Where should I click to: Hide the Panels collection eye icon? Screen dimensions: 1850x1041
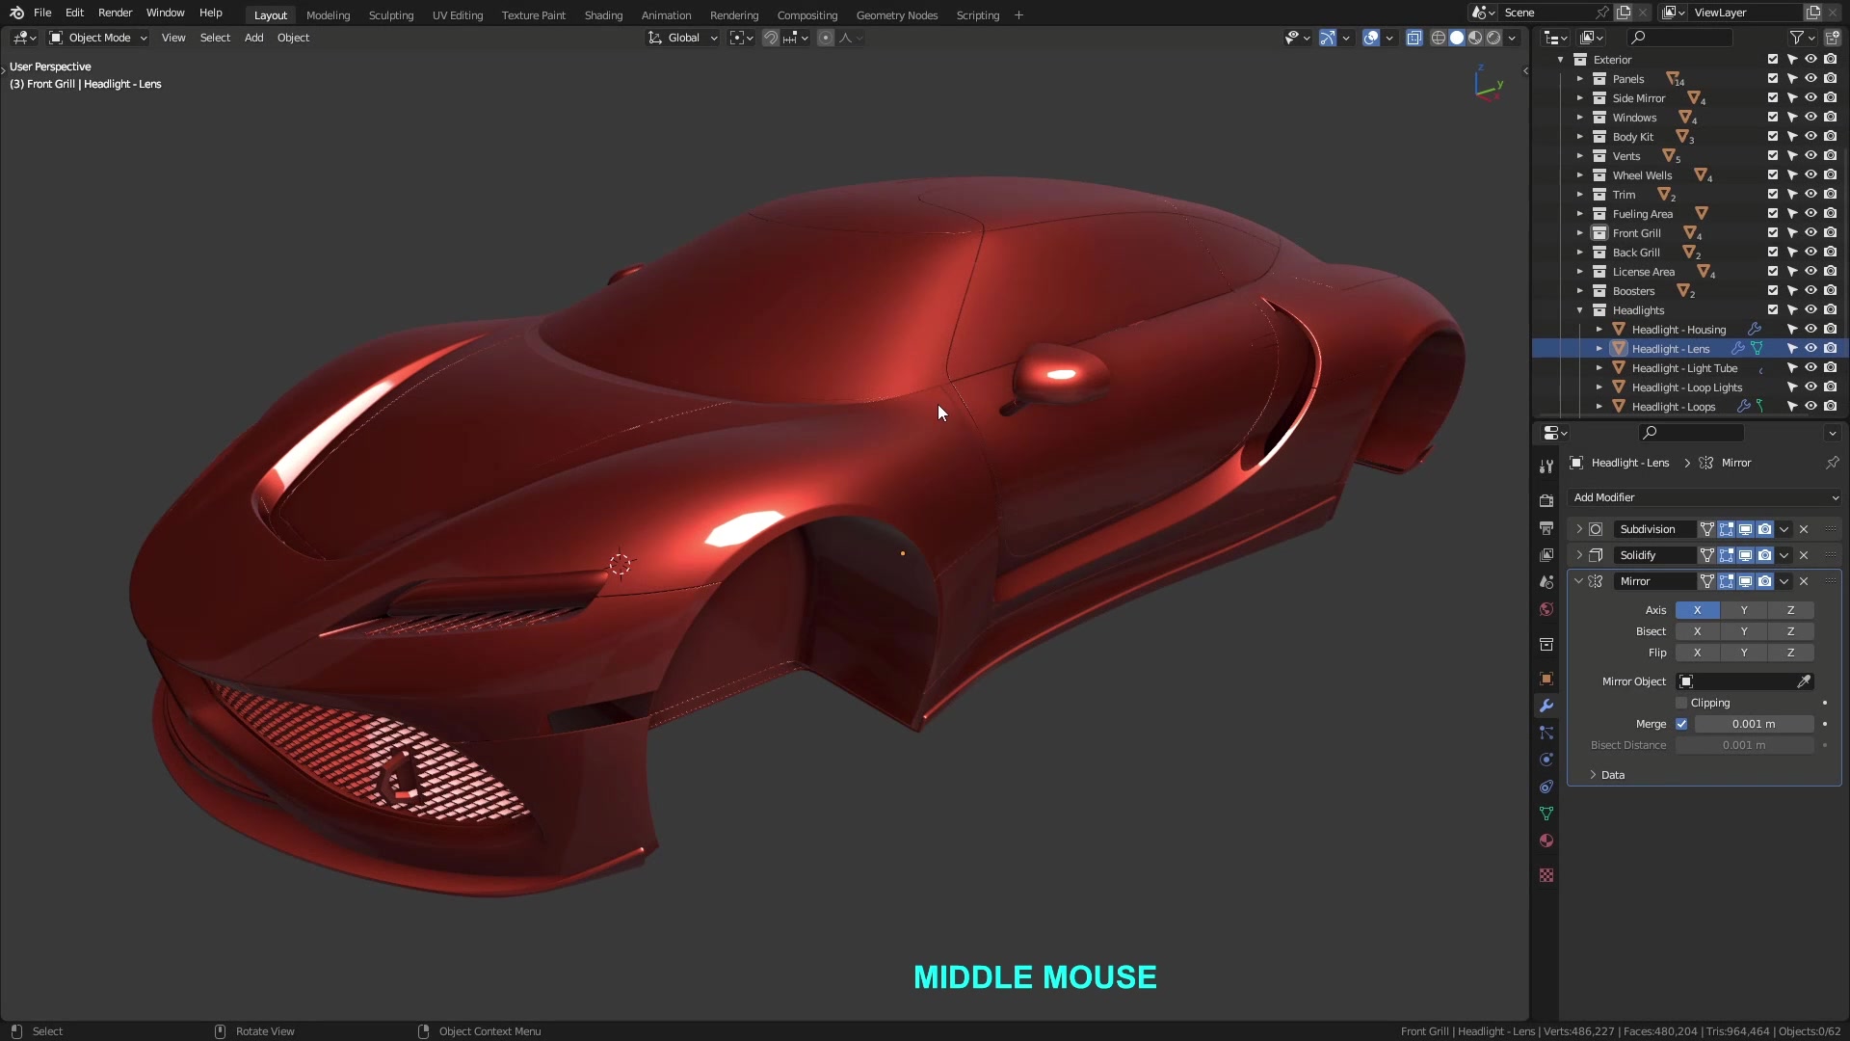1810,79
